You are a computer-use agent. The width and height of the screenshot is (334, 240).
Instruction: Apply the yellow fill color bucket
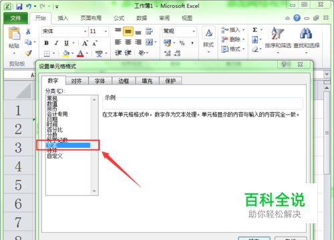(x=66, y=53)
